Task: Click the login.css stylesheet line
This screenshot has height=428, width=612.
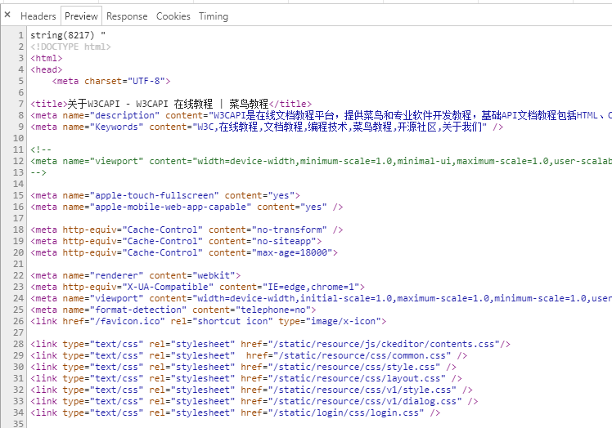Action: pos(236,412)
